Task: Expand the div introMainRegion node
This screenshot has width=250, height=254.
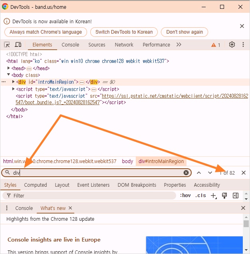Action: coord(14,82)
